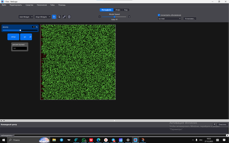Image resolution: width=229 pixels, height=143 pixels.
Task: Select the interact hand tool
Action: click(x=54, y=17)
